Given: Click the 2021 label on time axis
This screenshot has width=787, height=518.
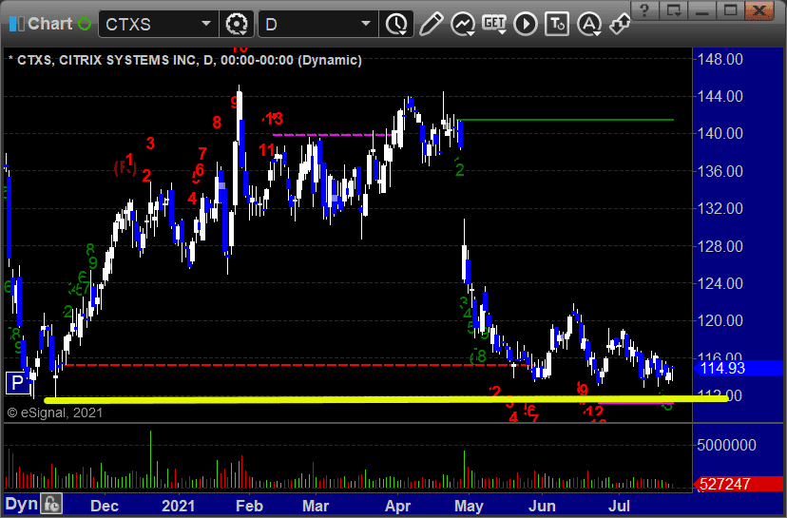Looking at the screenshot, I should (x=178, y=506).
